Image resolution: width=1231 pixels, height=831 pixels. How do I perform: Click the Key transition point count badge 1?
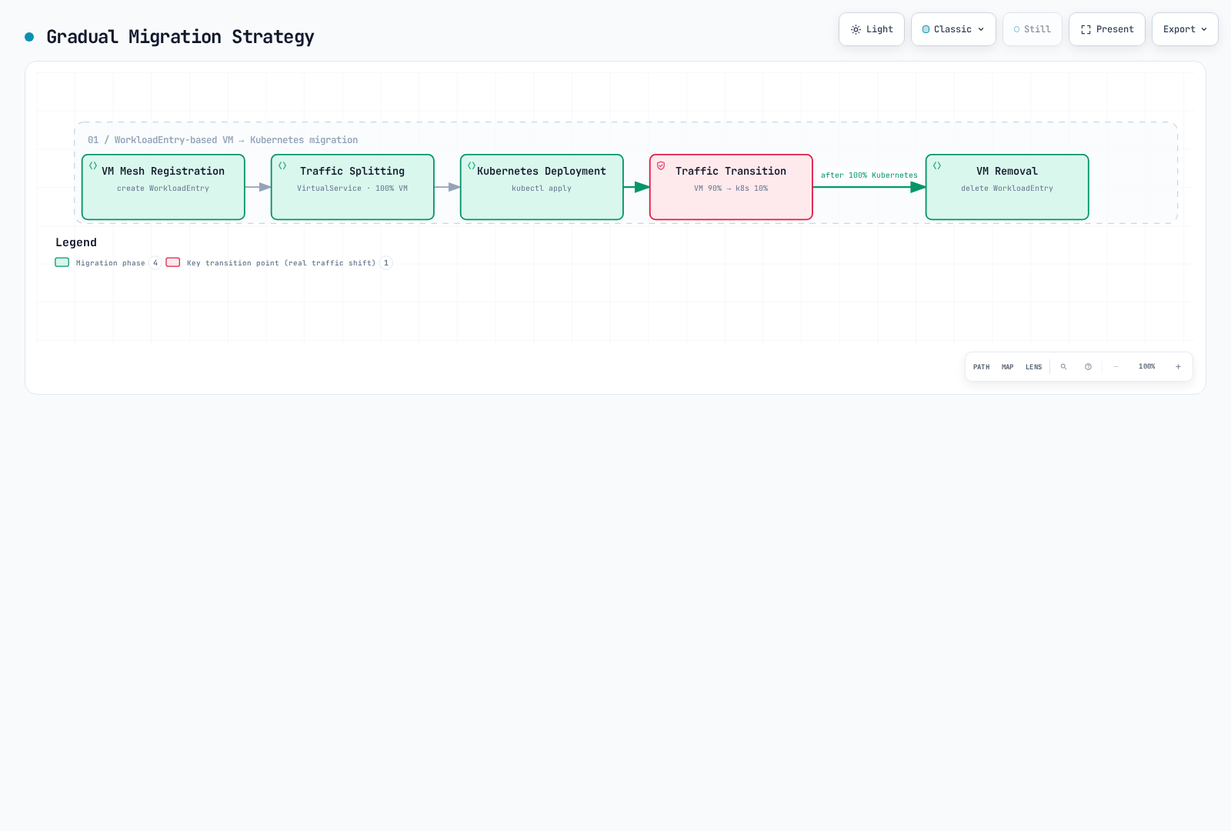[x=386, y=263]
